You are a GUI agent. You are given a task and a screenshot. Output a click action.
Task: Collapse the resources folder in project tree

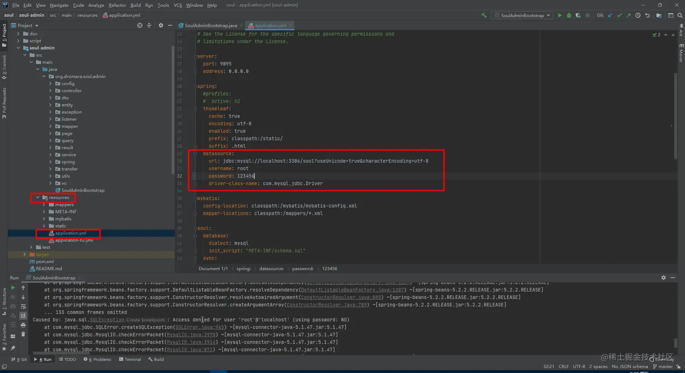click(x=38, y=198)
